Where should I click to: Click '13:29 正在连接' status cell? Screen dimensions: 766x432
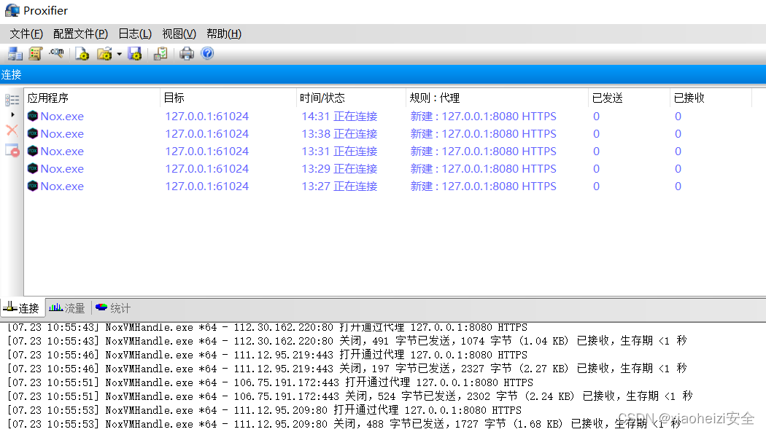coord(339,169)
